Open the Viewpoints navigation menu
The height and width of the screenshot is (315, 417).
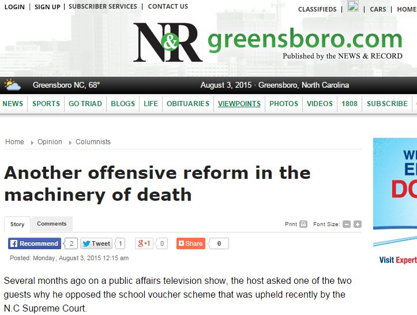(239, 104)
